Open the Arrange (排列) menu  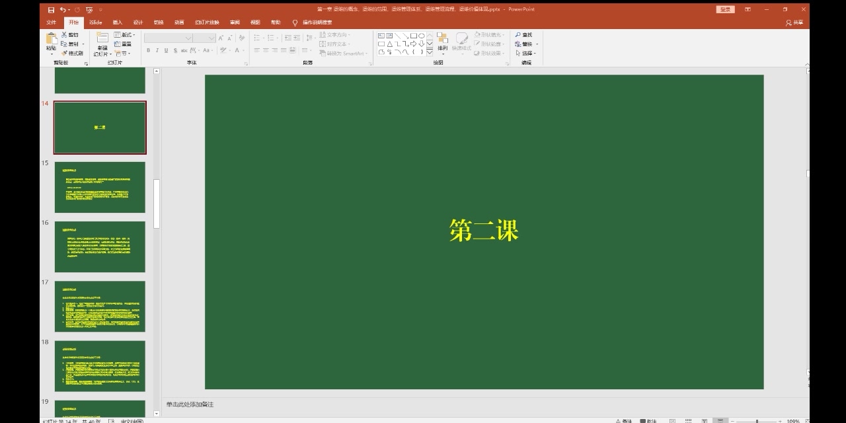[x=442, y=43]
